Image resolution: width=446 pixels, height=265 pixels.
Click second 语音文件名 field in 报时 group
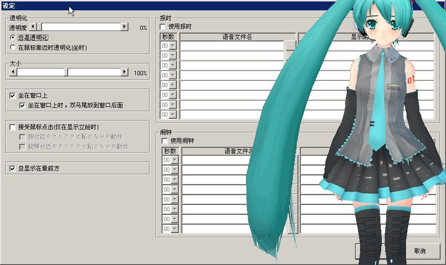(x=232, y=56)
